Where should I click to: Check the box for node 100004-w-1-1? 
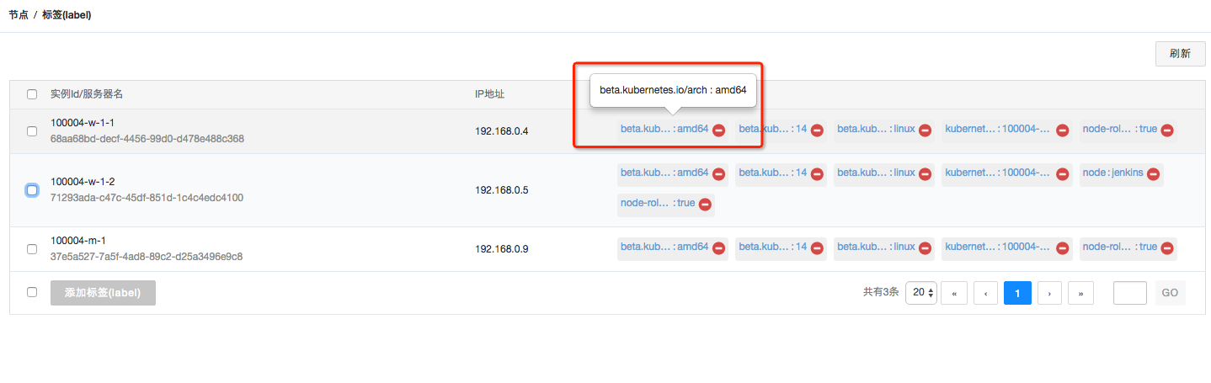(32, 131)
